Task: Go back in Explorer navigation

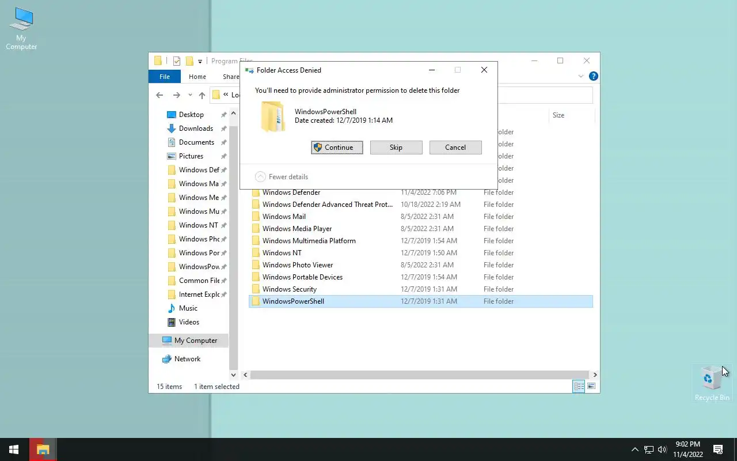Action: 159,95
